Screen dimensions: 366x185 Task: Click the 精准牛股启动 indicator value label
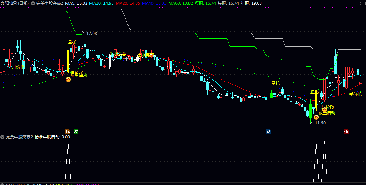click(x=52, y=137)
